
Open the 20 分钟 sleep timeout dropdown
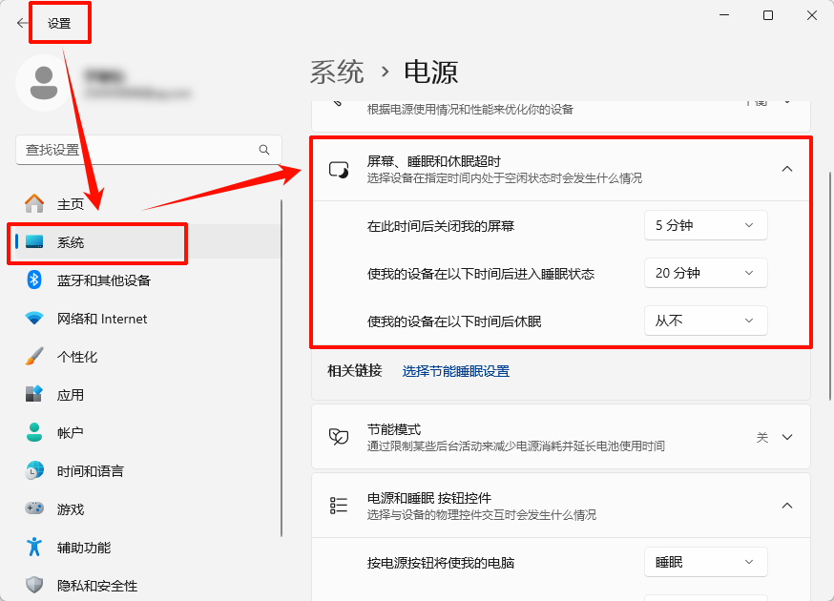(x=705, y=273)
